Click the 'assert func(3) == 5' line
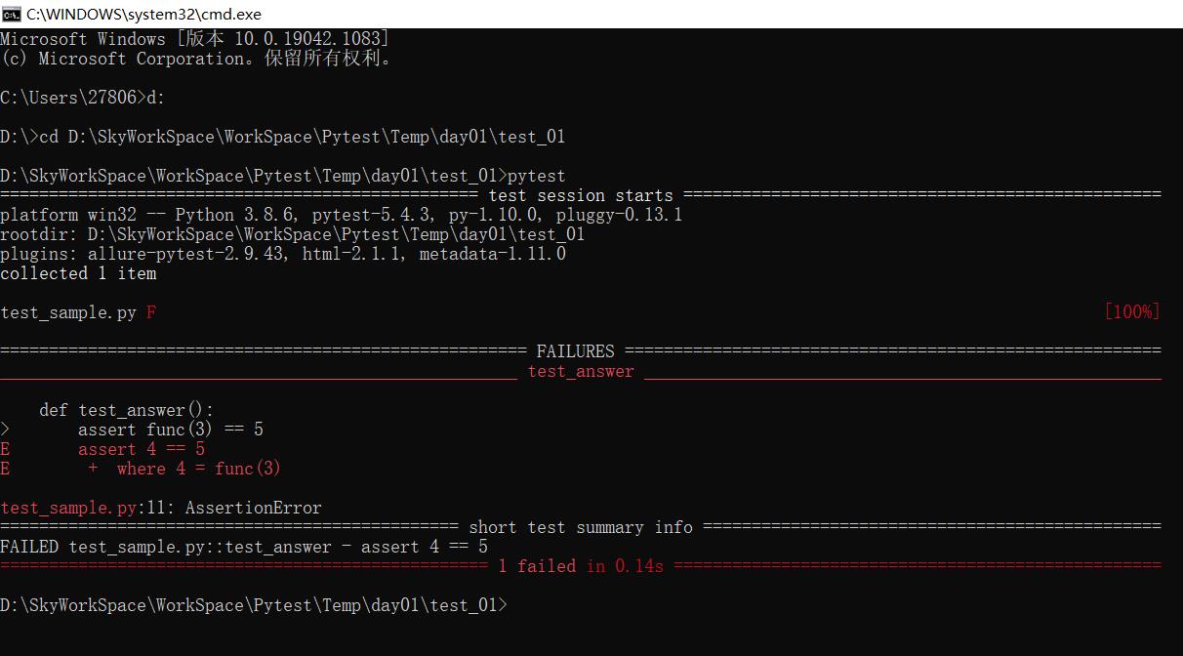 click(x=171, y=430)
